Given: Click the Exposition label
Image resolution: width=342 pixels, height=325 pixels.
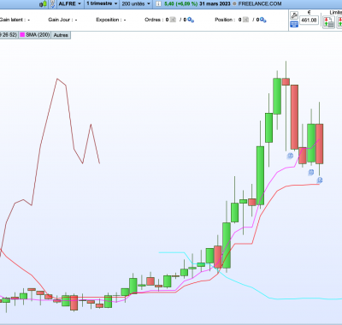Looking at the screenshot, I should click(109, 20).
